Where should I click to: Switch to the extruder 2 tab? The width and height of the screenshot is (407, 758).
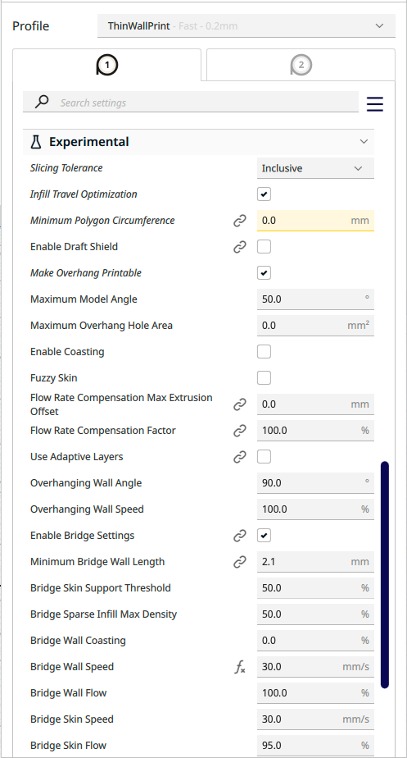pyautogui.click(x=301, y=65)
